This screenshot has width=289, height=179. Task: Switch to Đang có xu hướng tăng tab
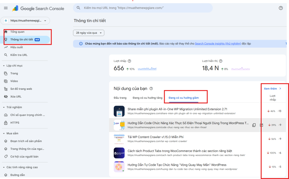point(147,98)
